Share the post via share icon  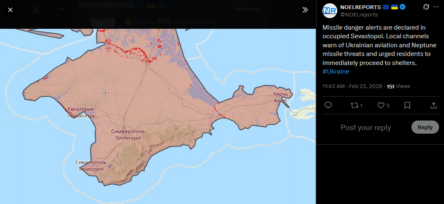point(434,105)
